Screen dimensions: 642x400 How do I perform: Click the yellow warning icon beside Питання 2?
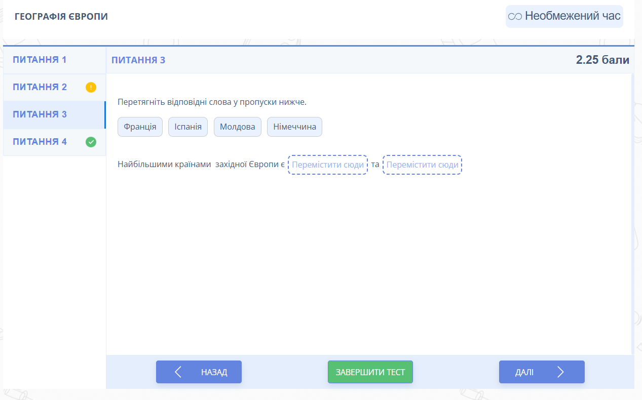click(x=91, y=87)
